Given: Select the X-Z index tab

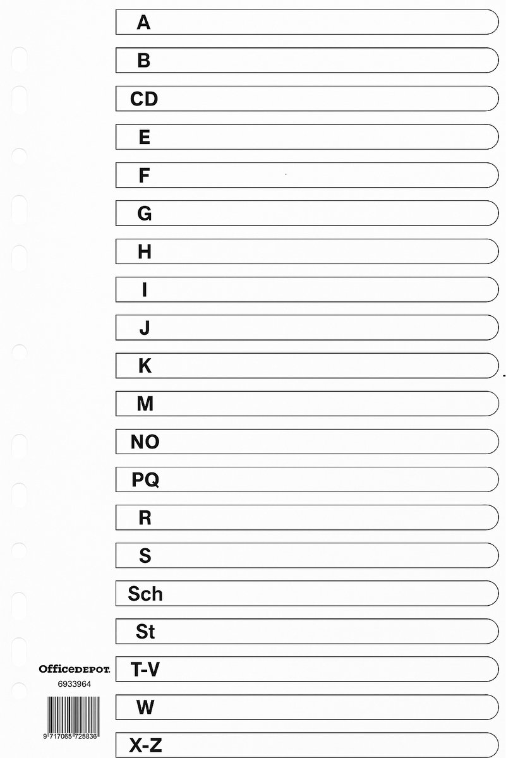Looking at the screenshot, I should [307, 745].
